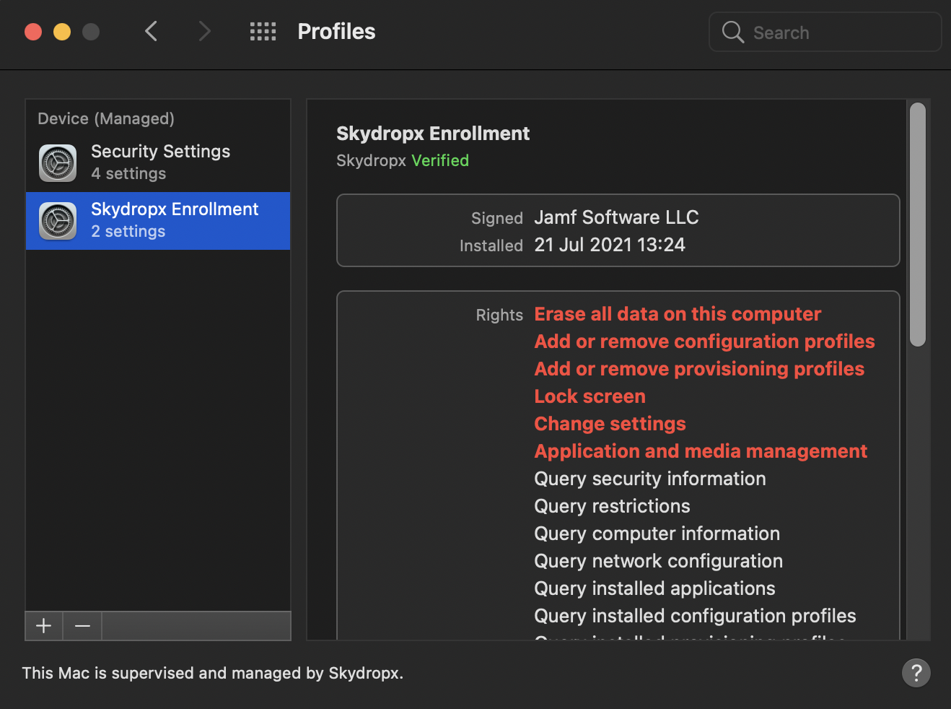Click the Profiles window title
The image size is (951, 709).
pyautogui.click(x=336, y=32)
